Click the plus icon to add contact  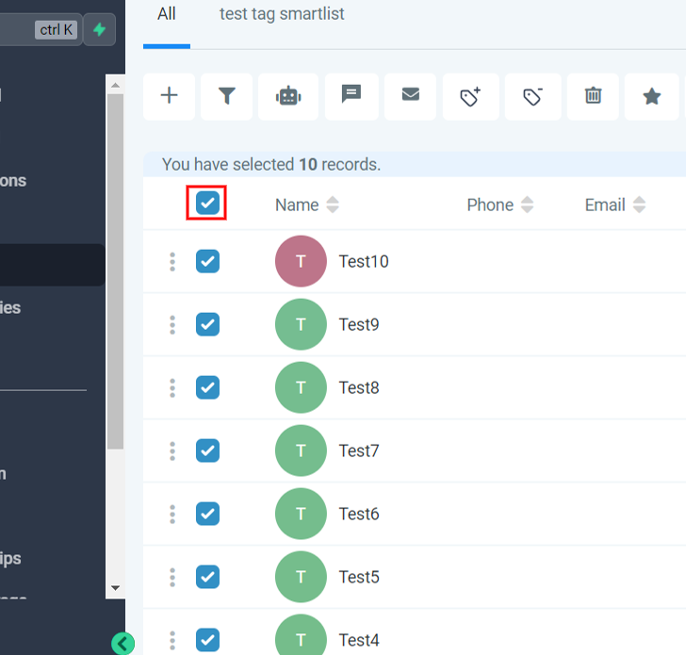(x=170, y=96)
